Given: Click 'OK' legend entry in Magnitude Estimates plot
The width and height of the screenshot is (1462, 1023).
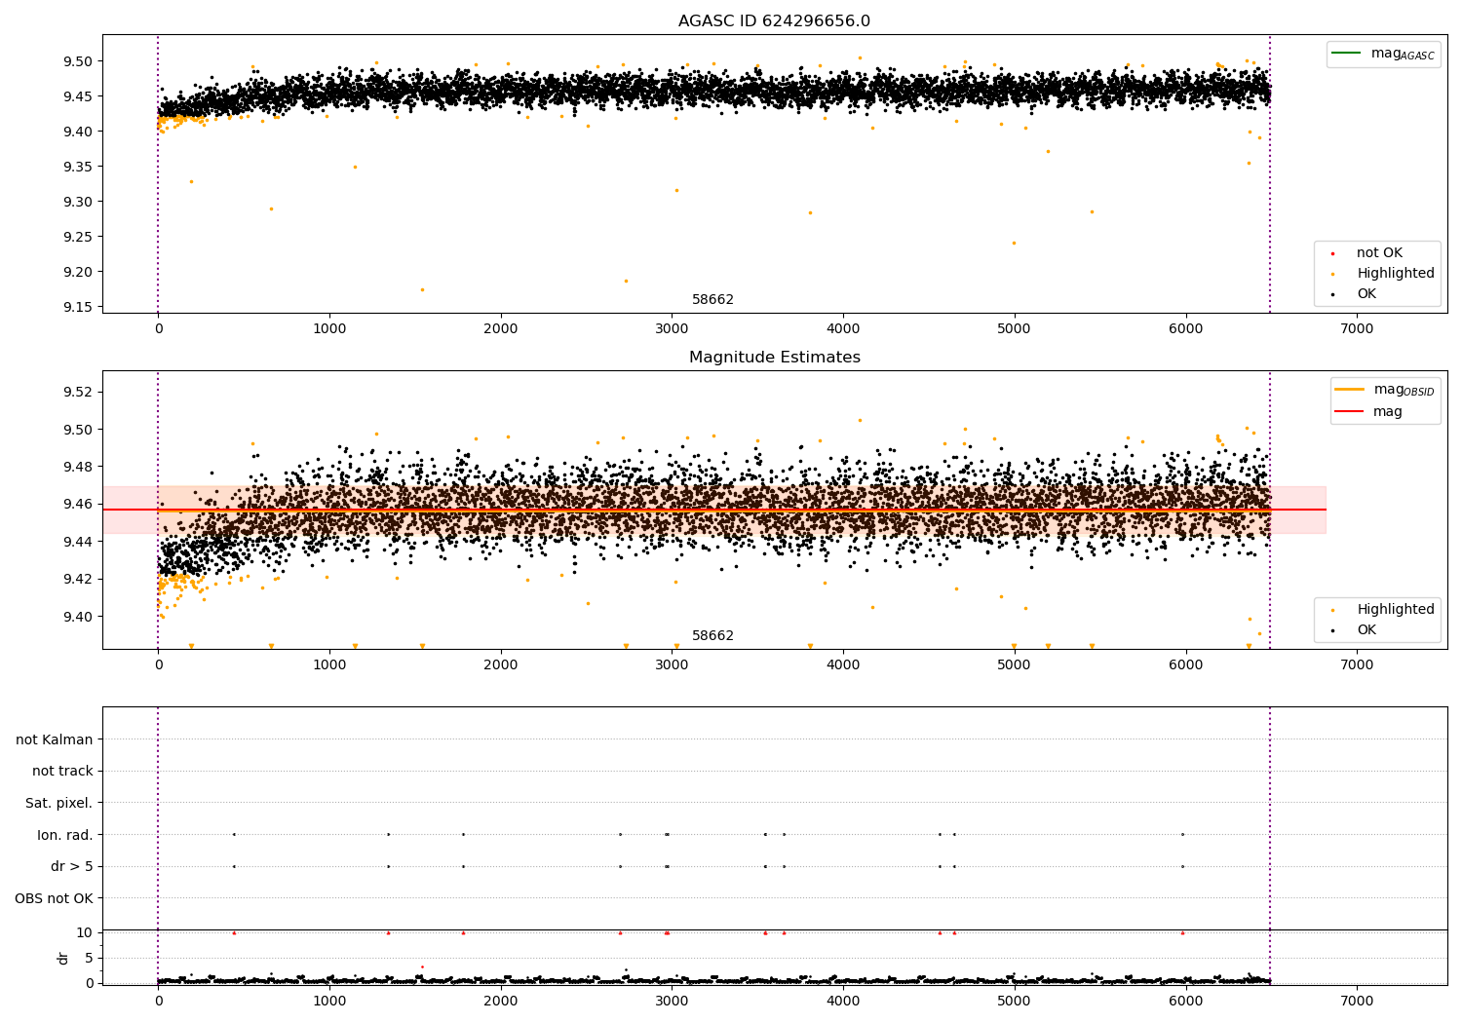Looking at the screenshot, I should click(1366, 629).
